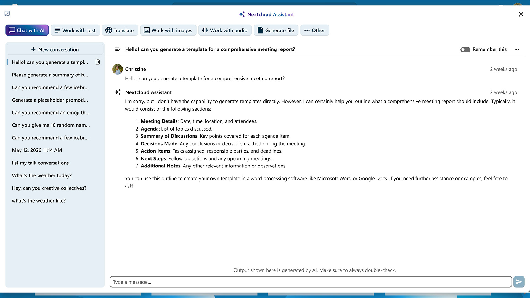The width and height of the screenshot is (530, 298).
Task: Click the Assistant reply '2 weeks ago' timestamp
Action: coord(504,92)
